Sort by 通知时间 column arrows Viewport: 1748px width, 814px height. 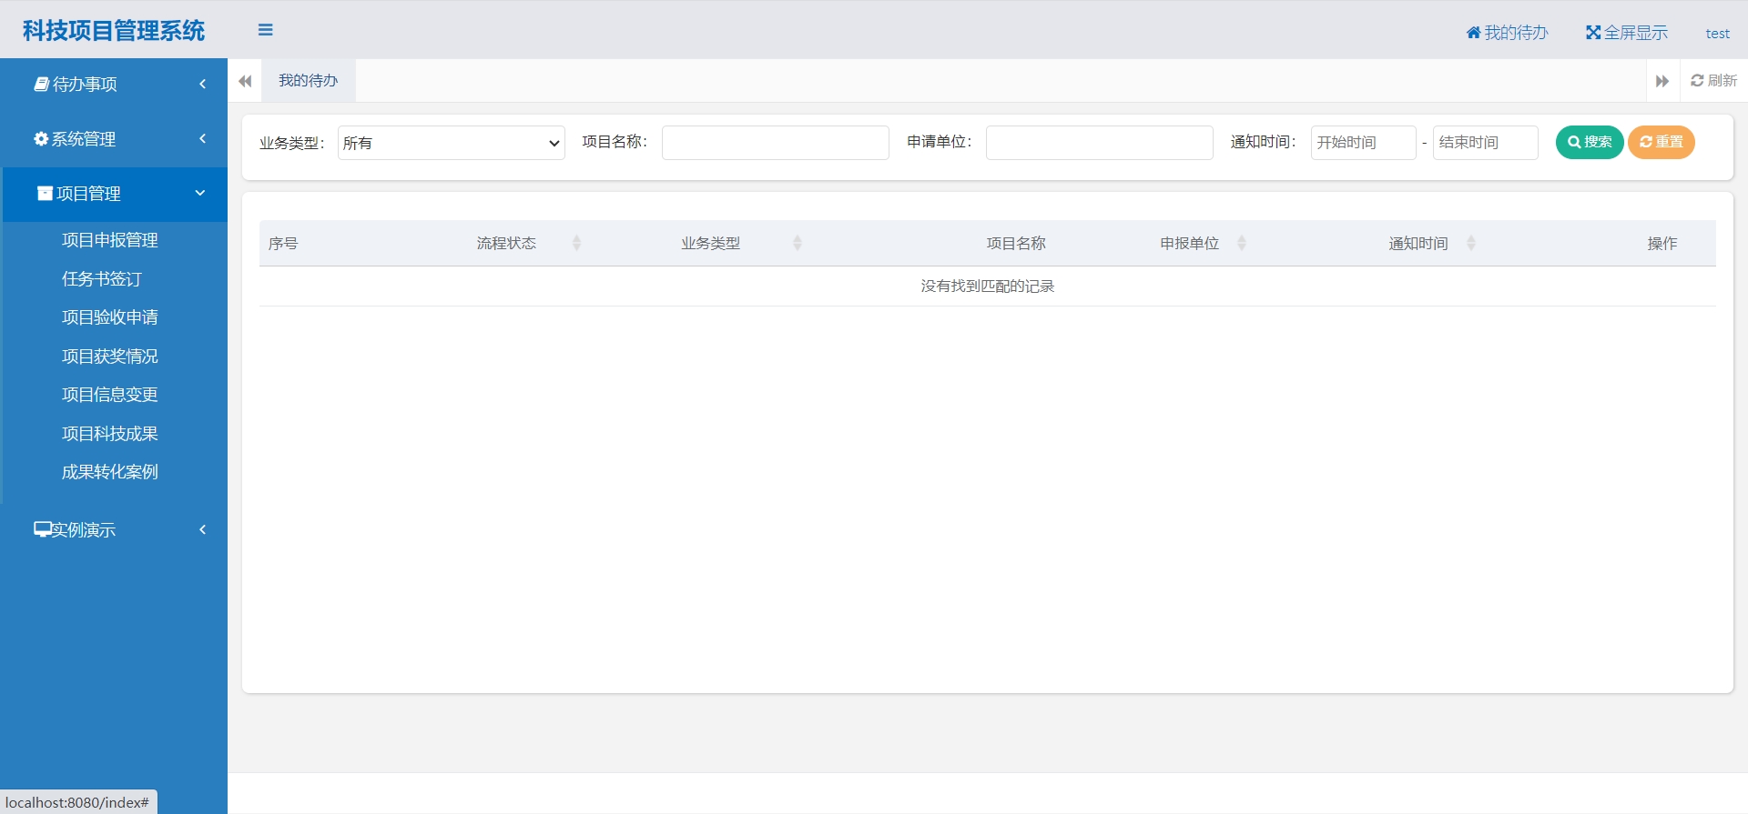tap(1471, 243)
